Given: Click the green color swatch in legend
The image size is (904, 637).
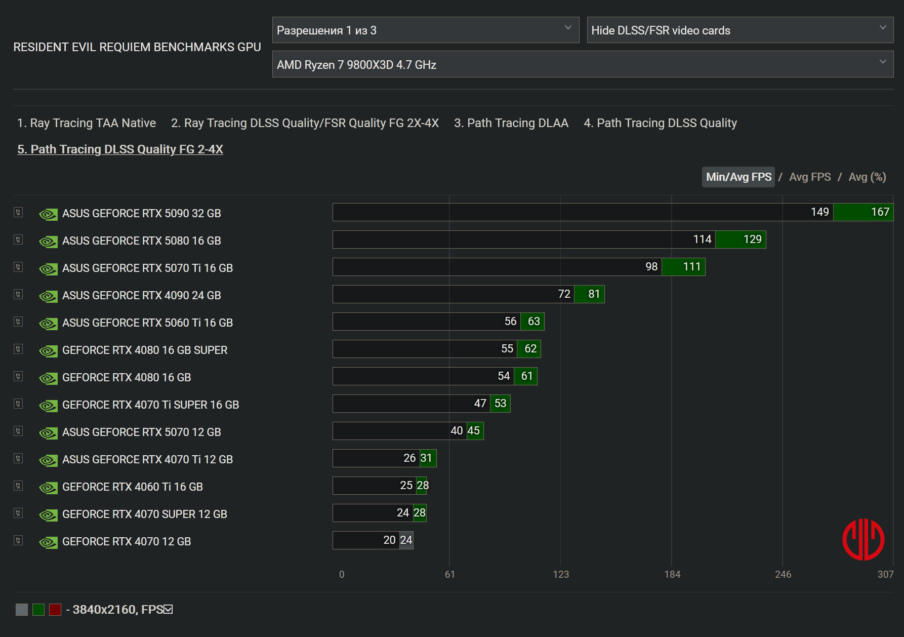Looking at the screenshot, I should coord(38,609).
